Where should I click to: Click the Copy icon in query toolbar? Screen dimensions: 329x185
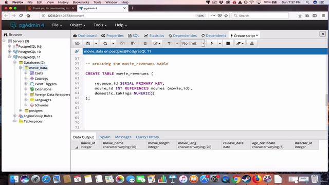click(x=122, y=43)
